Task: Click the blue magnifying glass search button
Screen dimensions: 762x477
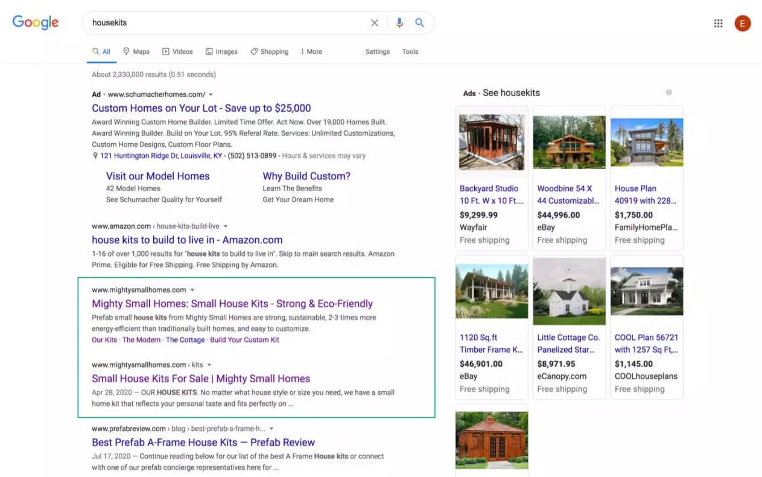Action: pos(419,23)
